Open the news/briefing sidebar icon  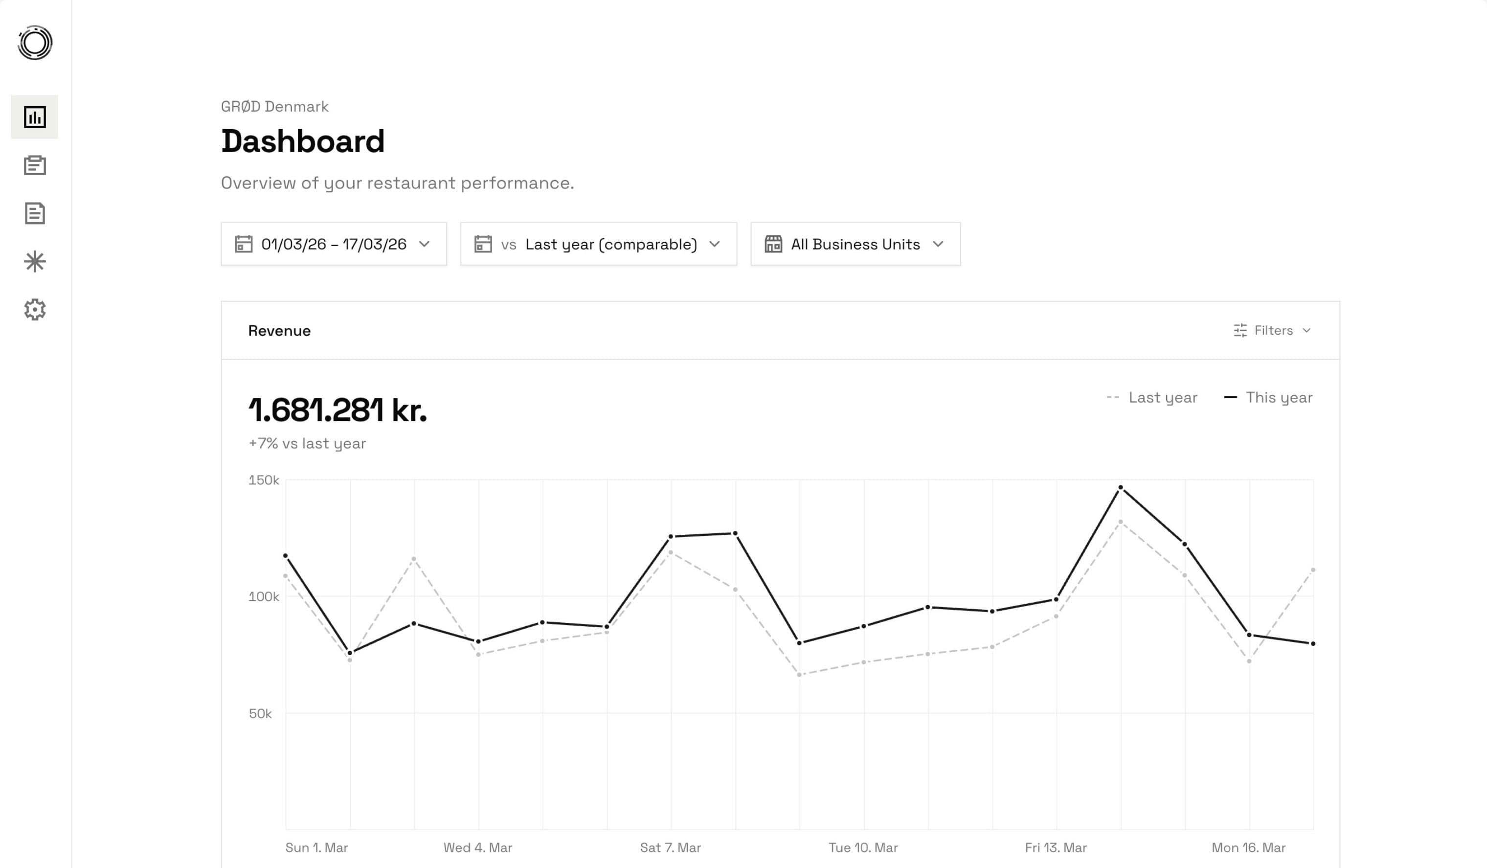(x=35, y=165)
